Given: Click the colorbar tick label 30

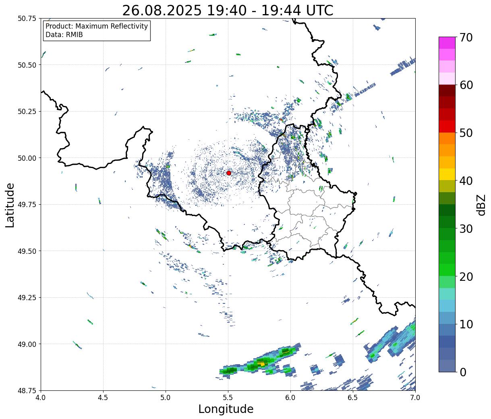Looking at the screenshot, I should (466, 228).
